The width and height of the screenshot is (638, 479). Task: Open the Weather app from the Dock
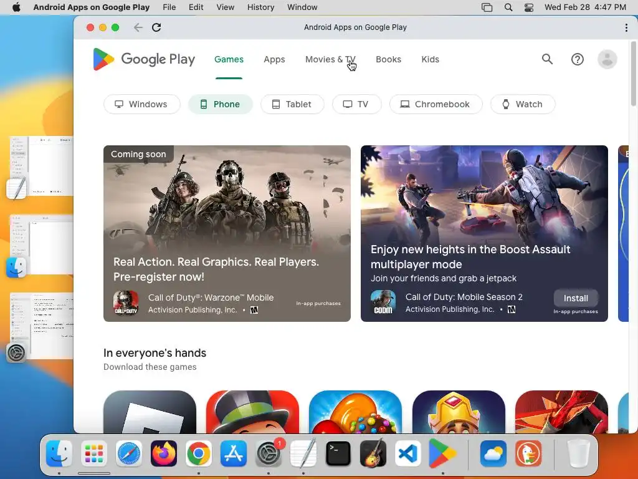(x=493, y=453)
